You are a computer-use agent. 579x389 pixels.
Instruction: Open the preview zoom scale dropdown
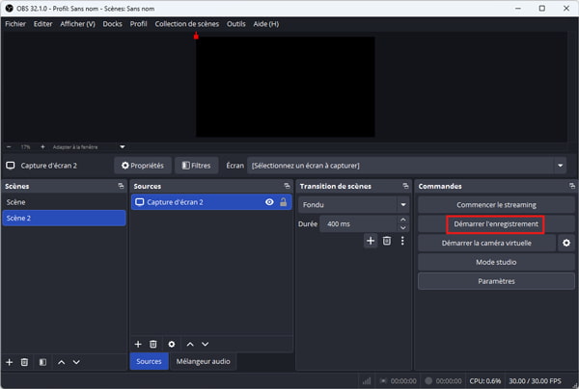click(122, 147)
